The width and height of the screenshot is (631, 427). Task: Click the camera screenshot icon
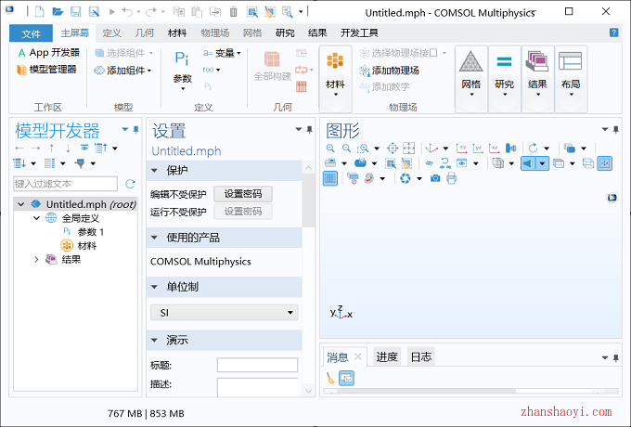tap(435, 178)
